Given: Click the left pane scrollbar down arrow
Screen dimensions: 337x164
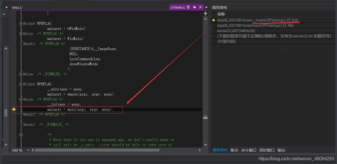Looking at the screenshot, I should pyautogui.click(x=6, y=145).
